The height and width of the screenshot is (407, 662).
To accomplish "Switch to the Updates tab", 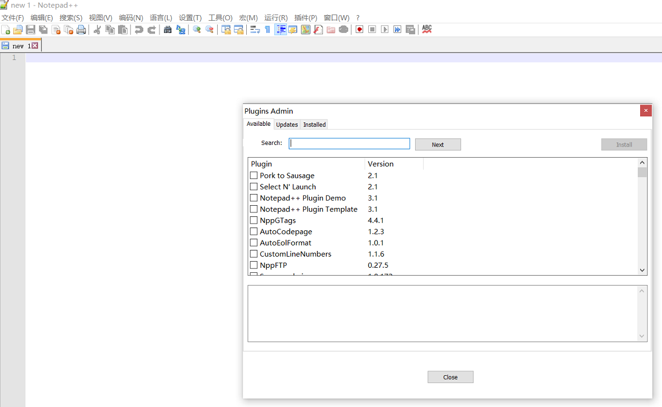I will 287,125.
